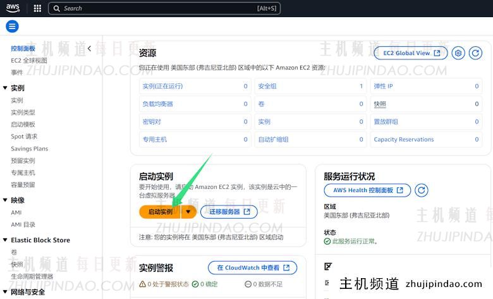Image resolution: width=493 pixels, height=299 pixels.
Task: Click 此服务运行正常 status text
Action: point(355,241)
